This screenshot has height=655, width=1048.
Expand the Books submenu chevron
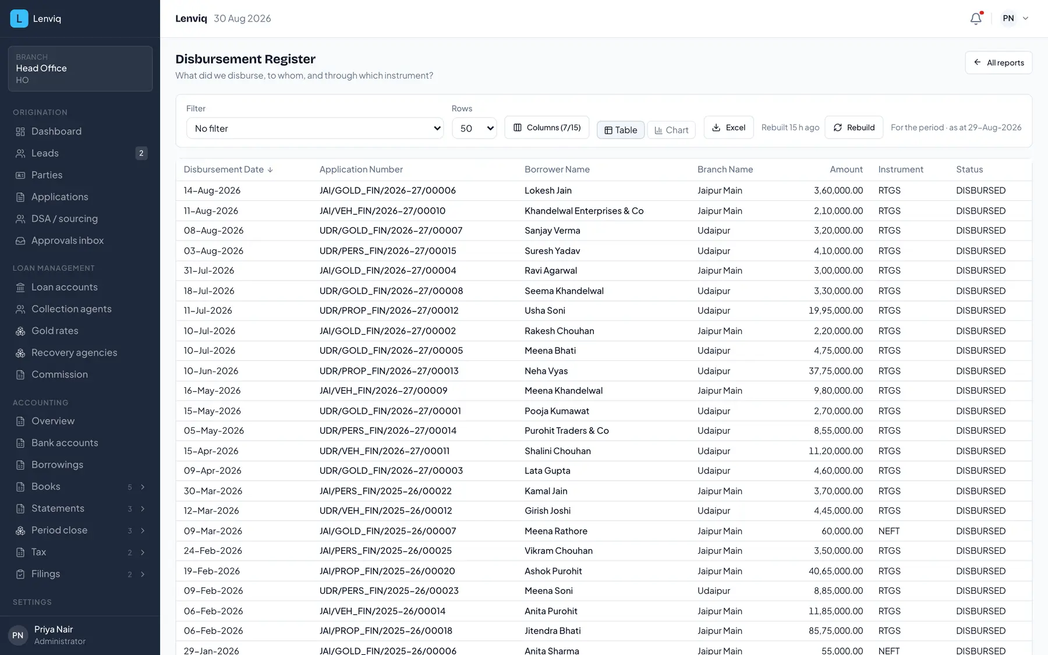[143, 487]
